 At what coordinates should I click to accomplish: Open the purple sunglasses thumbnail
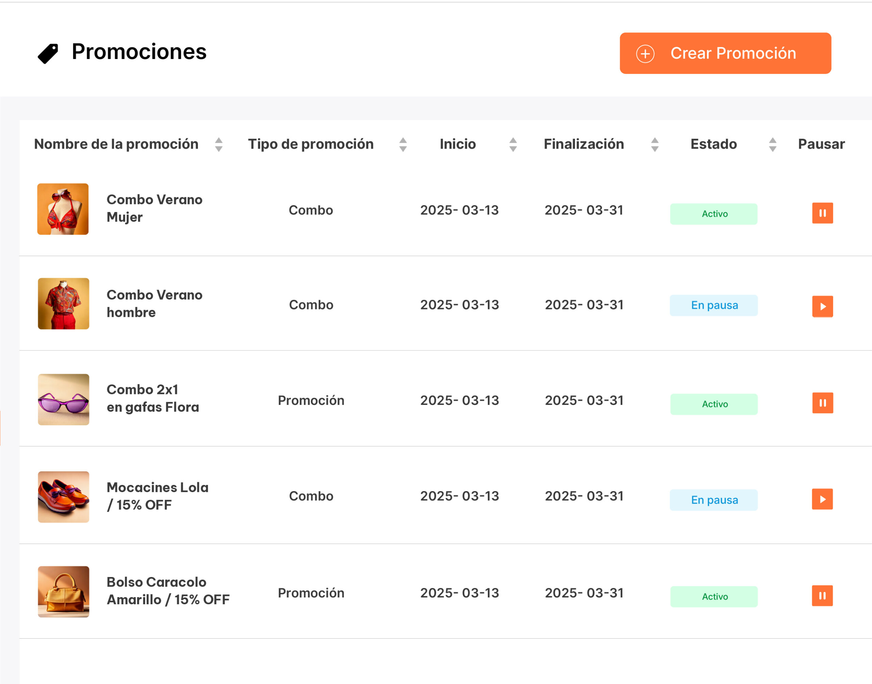click(x=64, y=400)
